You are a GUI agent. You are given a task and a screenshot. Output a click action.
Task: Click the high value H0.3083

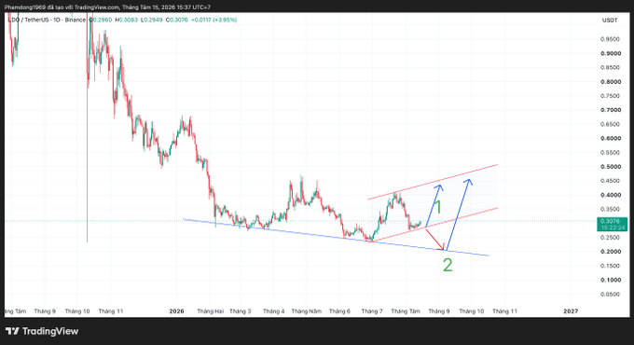[126, 20]
